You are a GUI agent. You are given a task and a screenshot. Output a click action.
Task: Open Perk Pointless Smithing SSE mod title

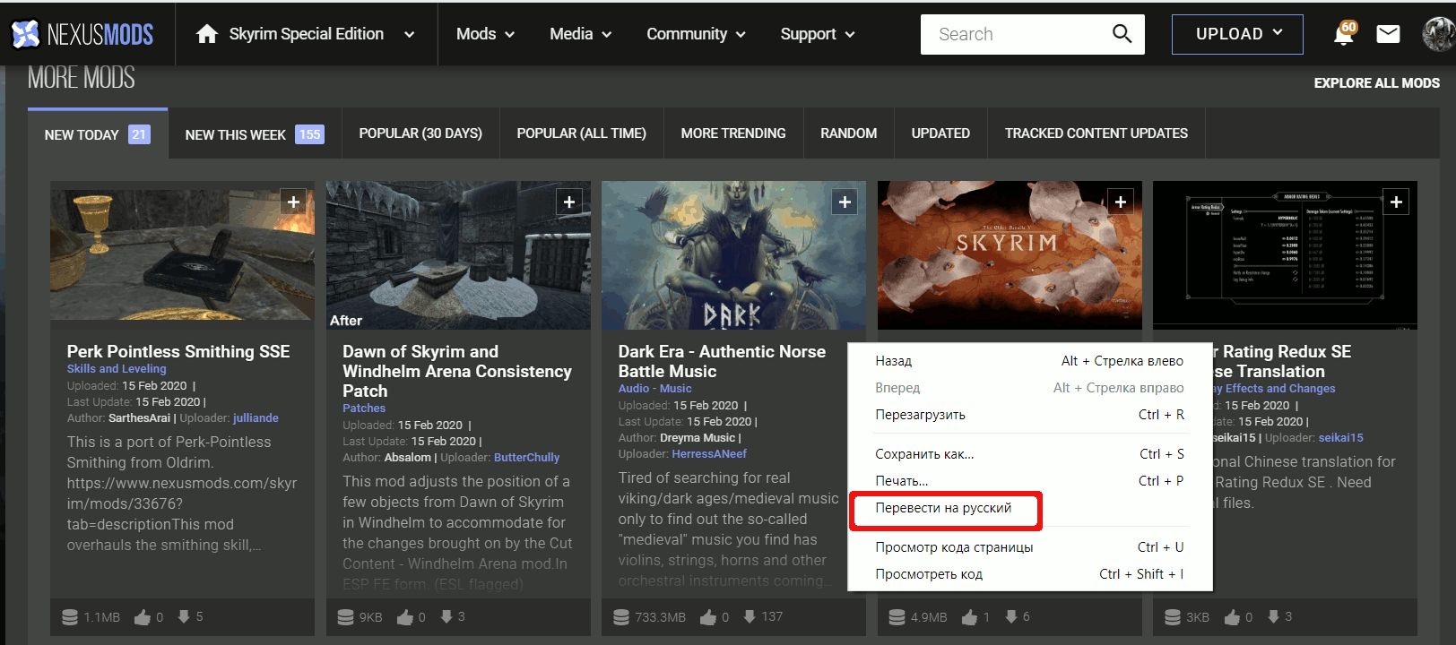178,352
